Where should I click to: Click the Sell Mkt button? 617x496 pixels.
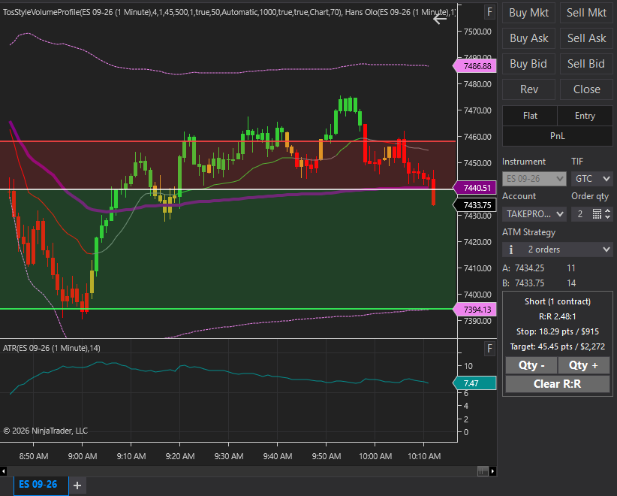[x=586, y=13]
